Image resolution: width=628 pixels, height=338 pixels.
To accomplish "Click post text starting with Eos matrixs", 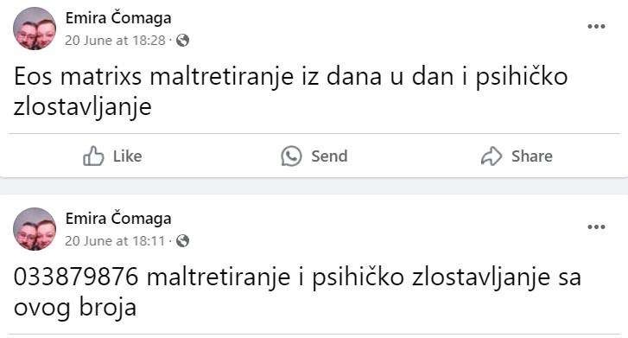I will pyautogui.click(x=291, y=92).
